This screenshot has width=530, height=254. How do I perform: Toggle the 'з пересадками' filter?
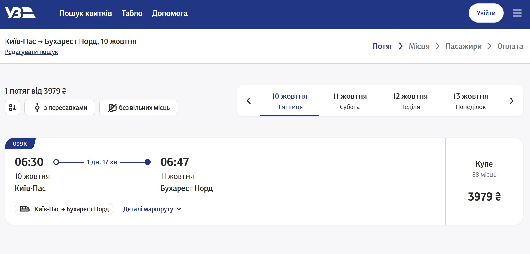coord(60,108)
